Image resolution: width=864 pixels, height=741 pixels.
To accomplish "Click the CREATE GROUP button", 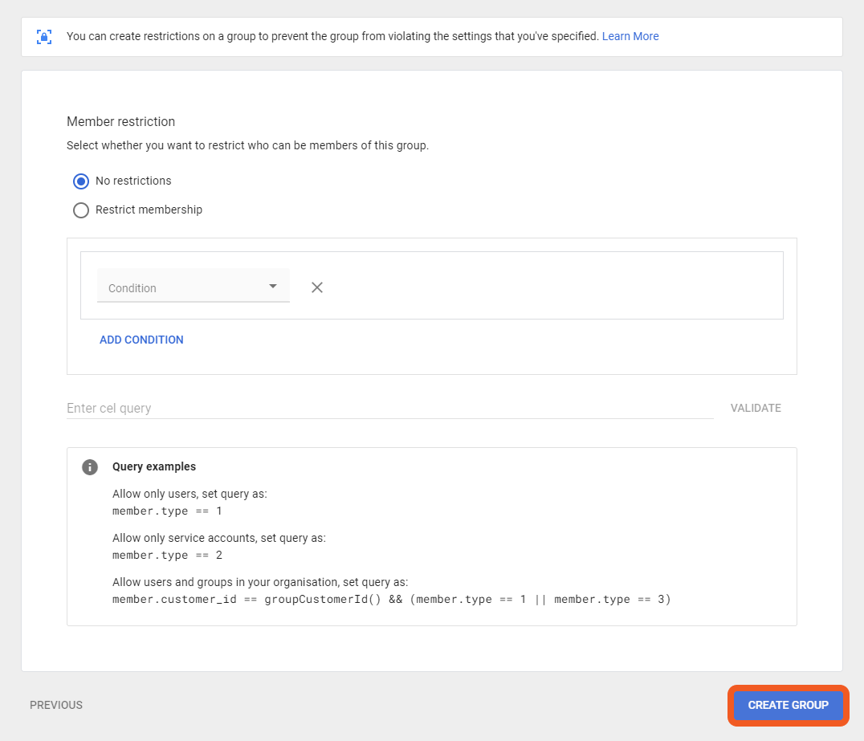I will coord(788,705).
